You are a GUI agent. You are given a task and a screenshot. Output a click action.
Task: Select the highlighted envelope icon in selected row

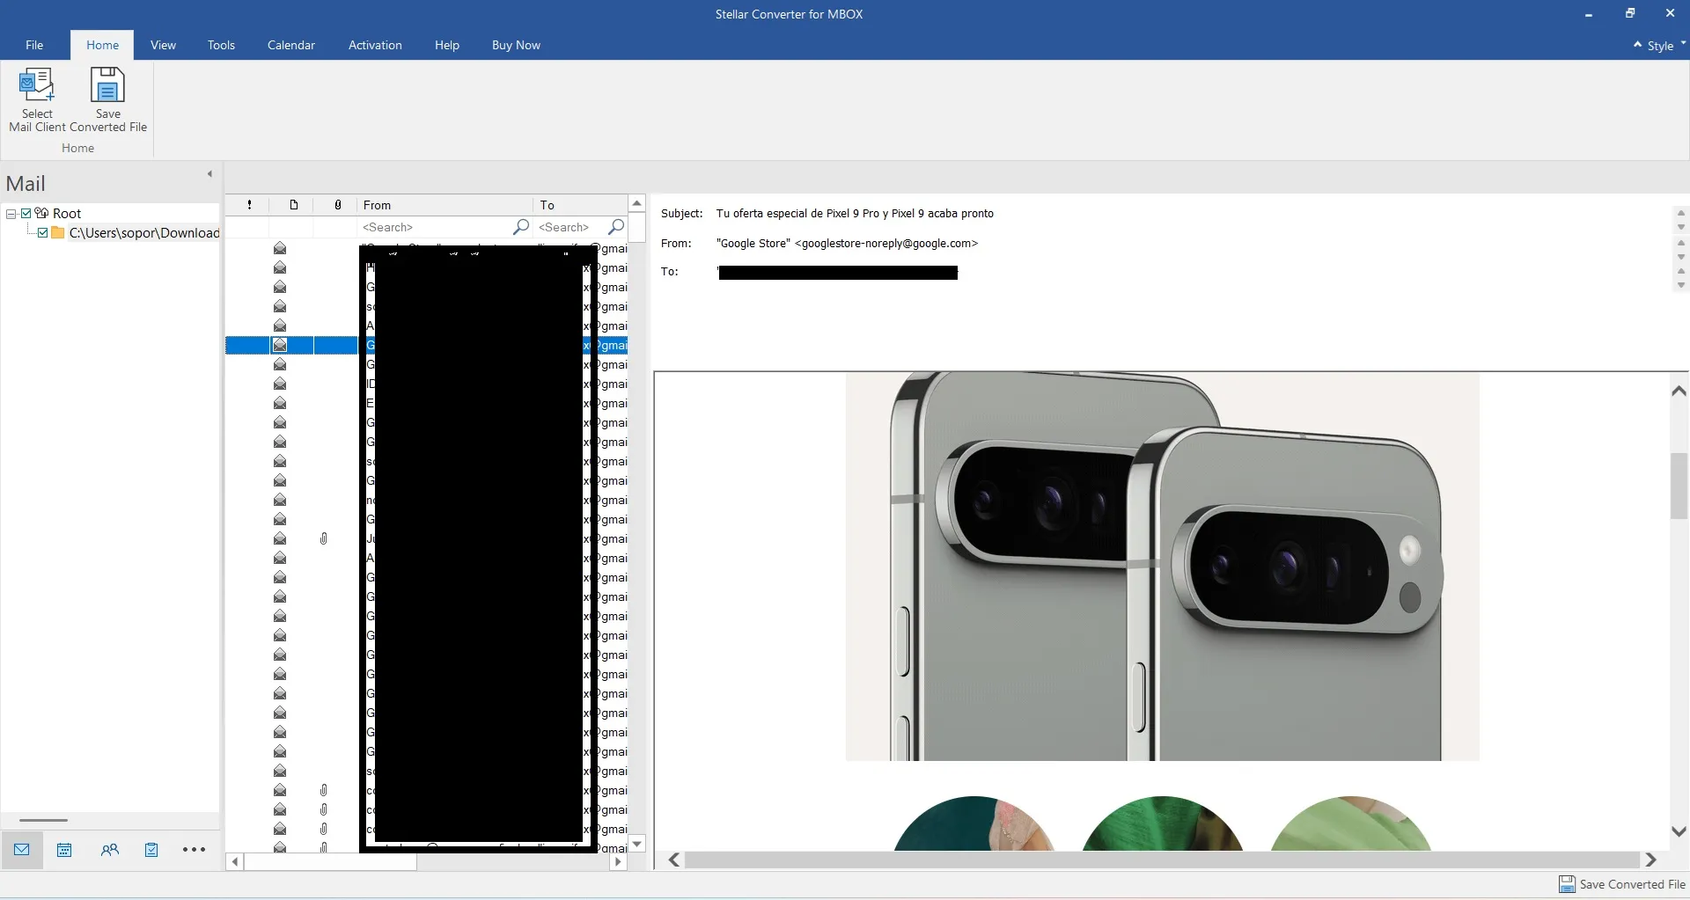[x=280, y=345]
